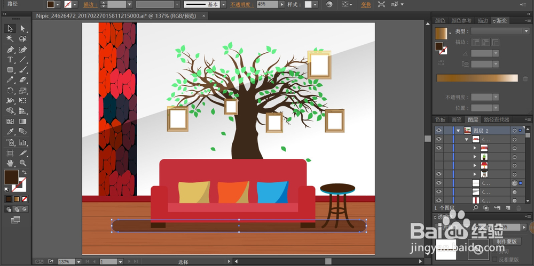This screenshot has height=266, width=534.
Task: Choose the Artboard tool
Action: 10,153
